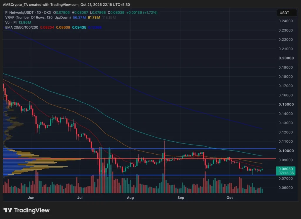Click the Sep label on time axis

pyautogui.click(x=181, y=198)
